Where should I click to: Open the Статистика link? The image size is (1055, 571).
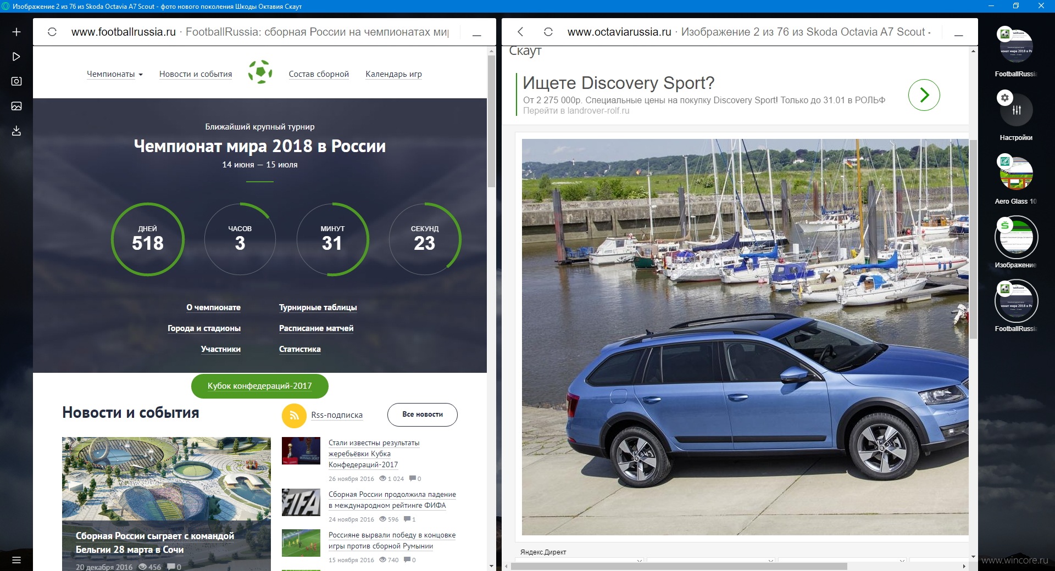coord(299,349)
